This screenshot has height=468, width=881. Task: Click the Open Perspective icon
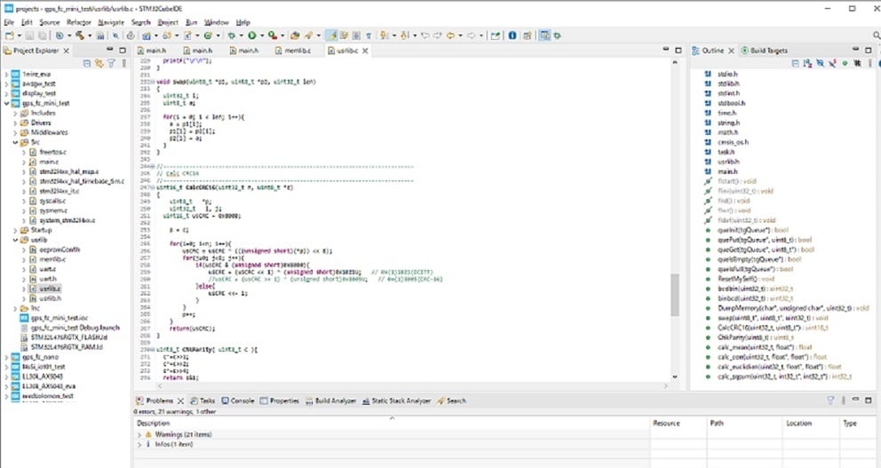[527, 36]
